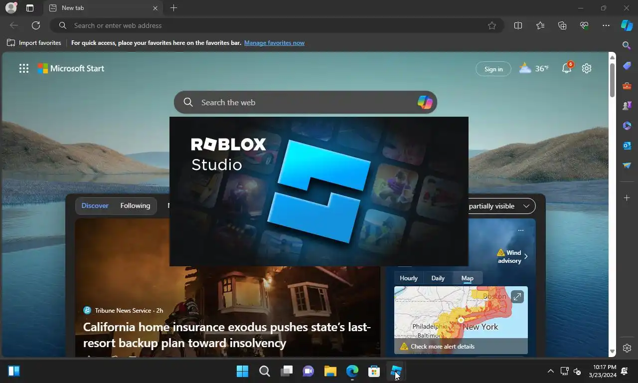Screen dimensions: 638x383
Task: Click Tribune News Service source label
Action: pyautogui.click(x=123, y=310)
